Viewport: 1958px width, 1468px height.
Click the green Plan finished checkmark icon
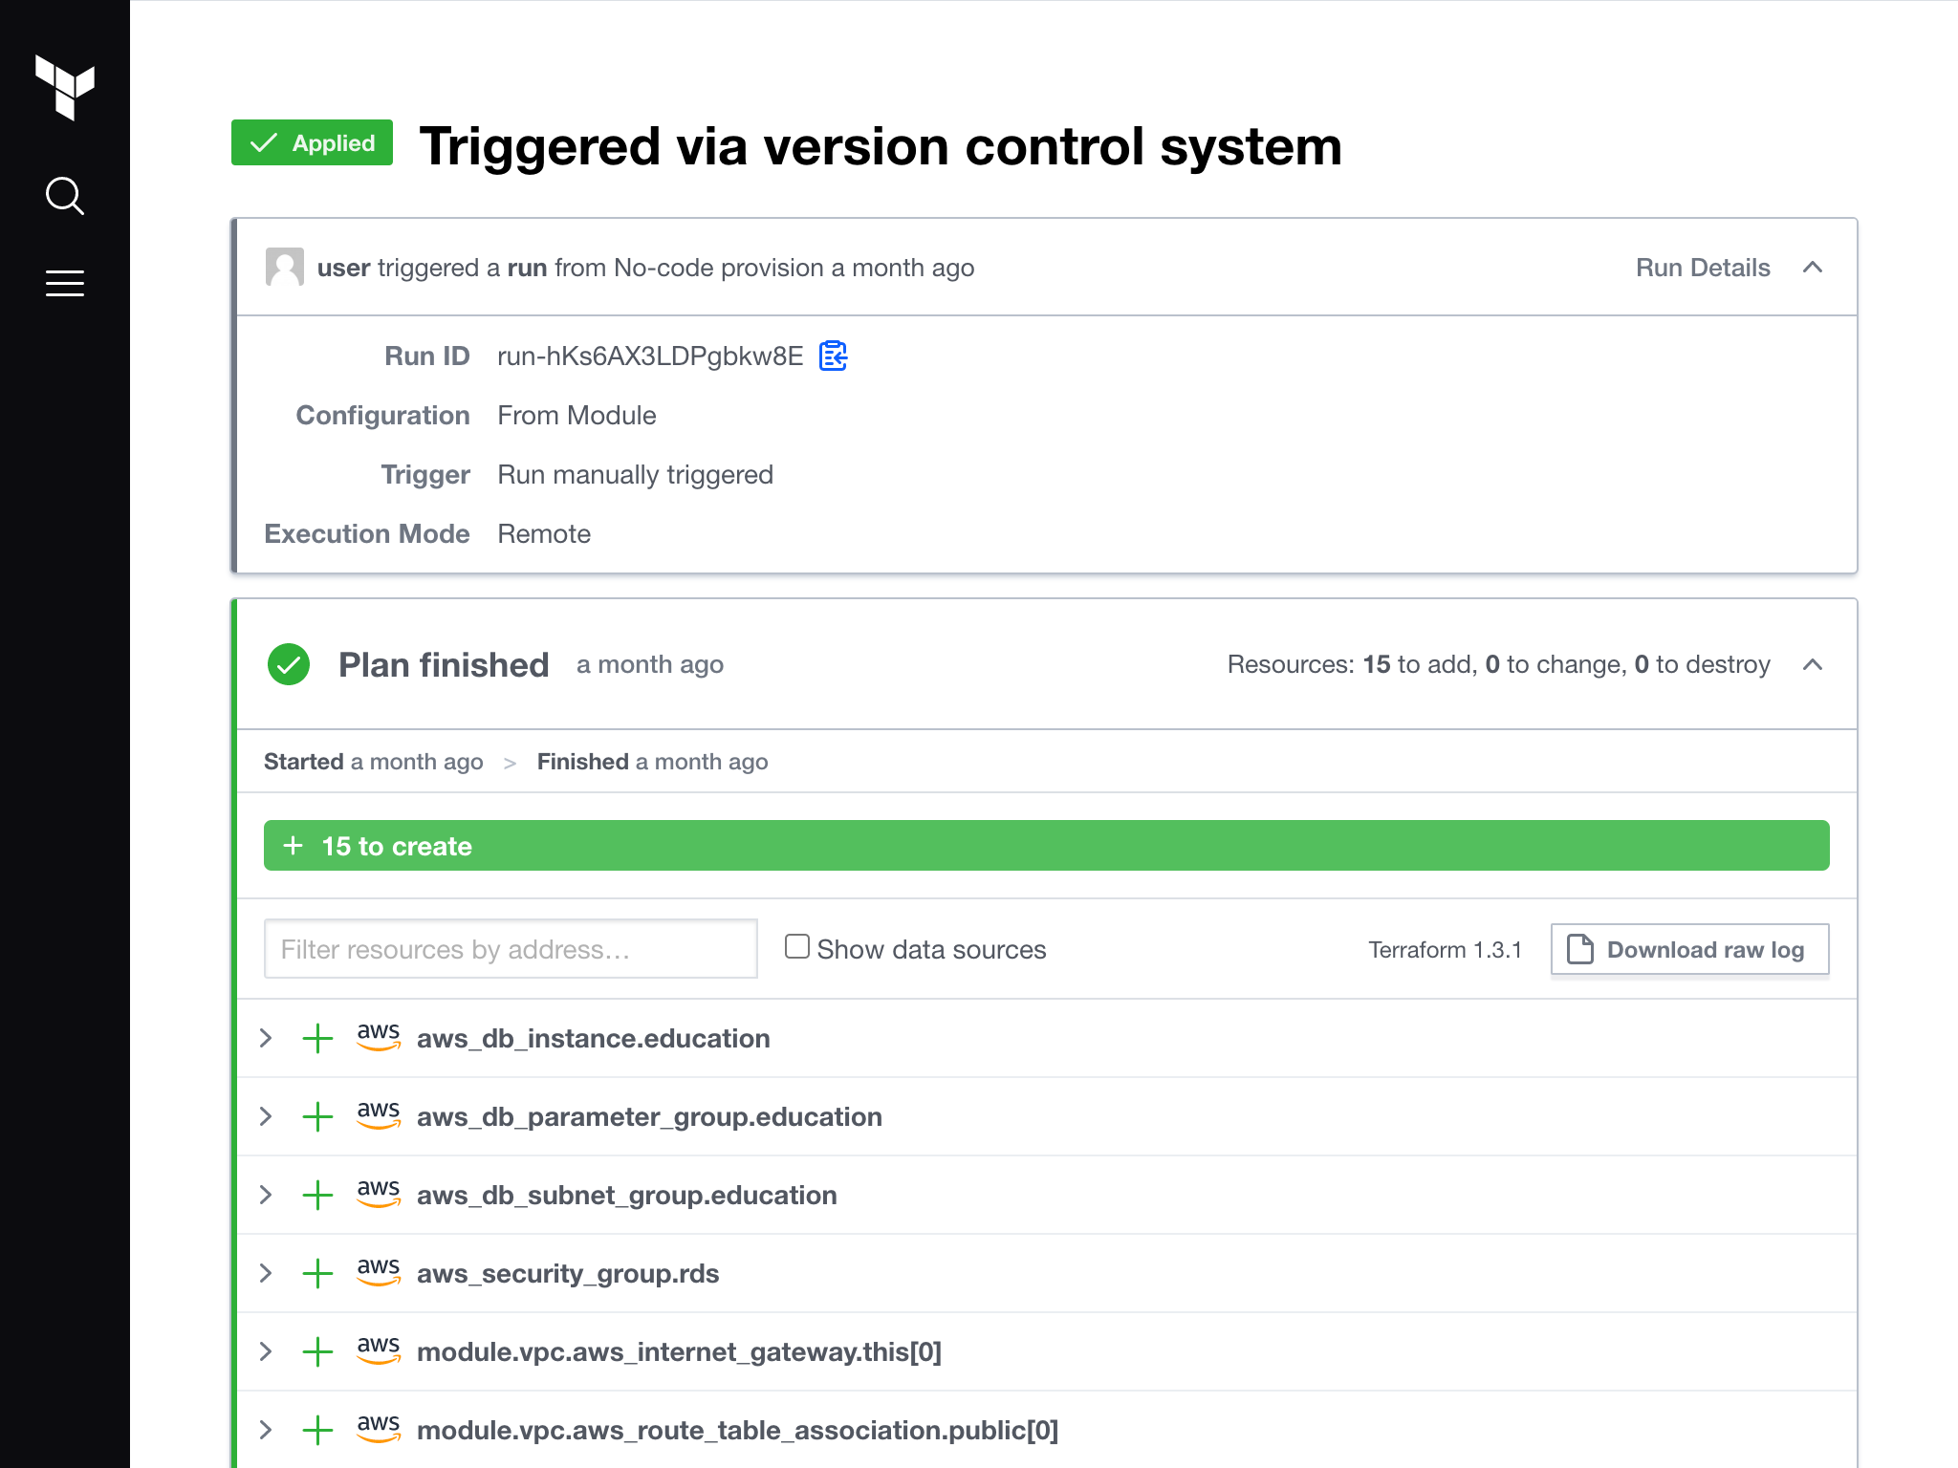[289, 664]
